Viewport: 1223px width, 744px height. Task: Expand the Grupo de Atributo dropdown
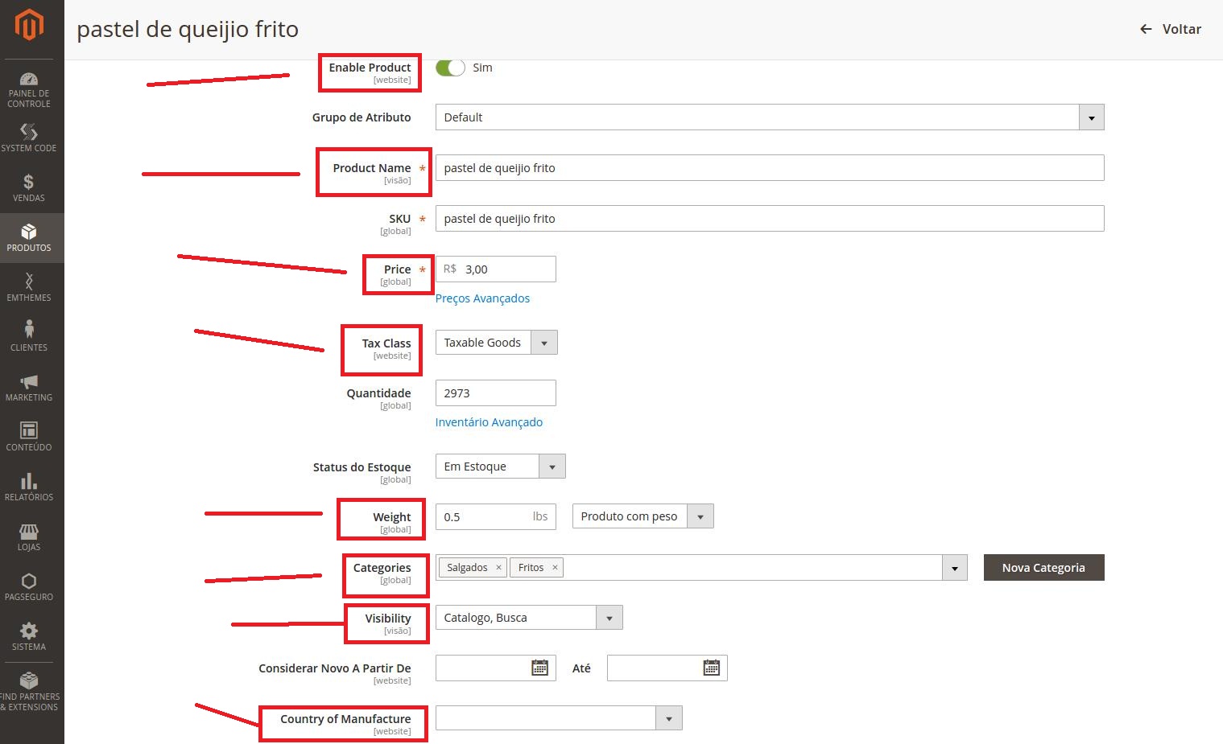[x=1091, y=117]
